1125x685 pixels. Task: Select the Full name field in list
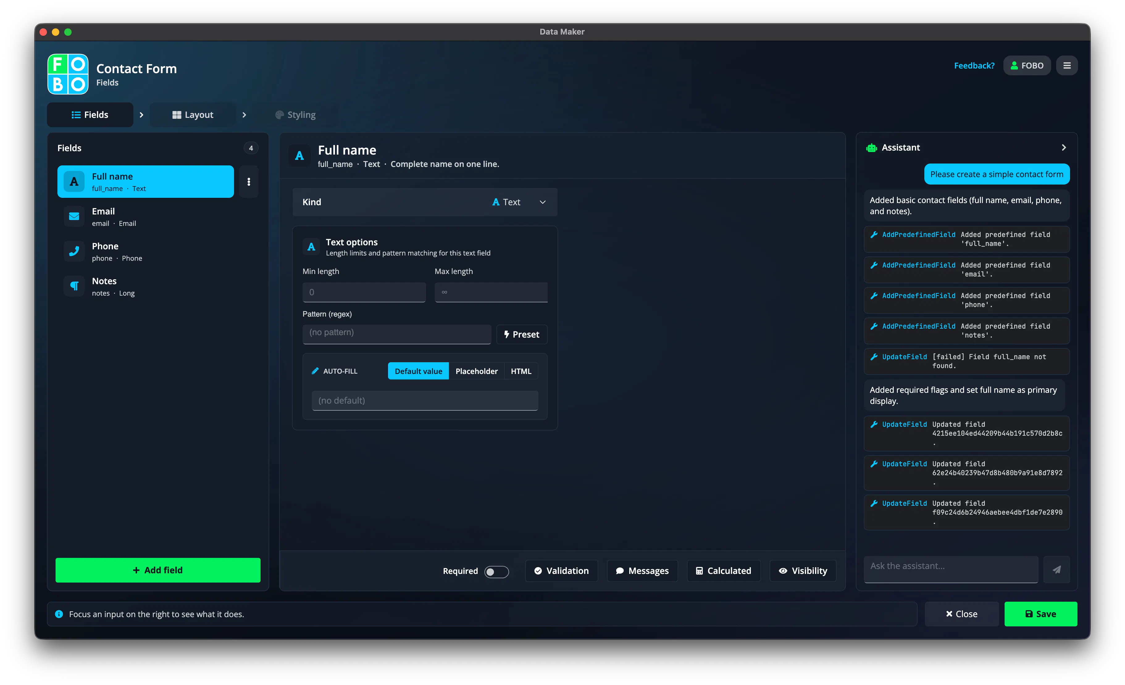(x=146, y=182)
